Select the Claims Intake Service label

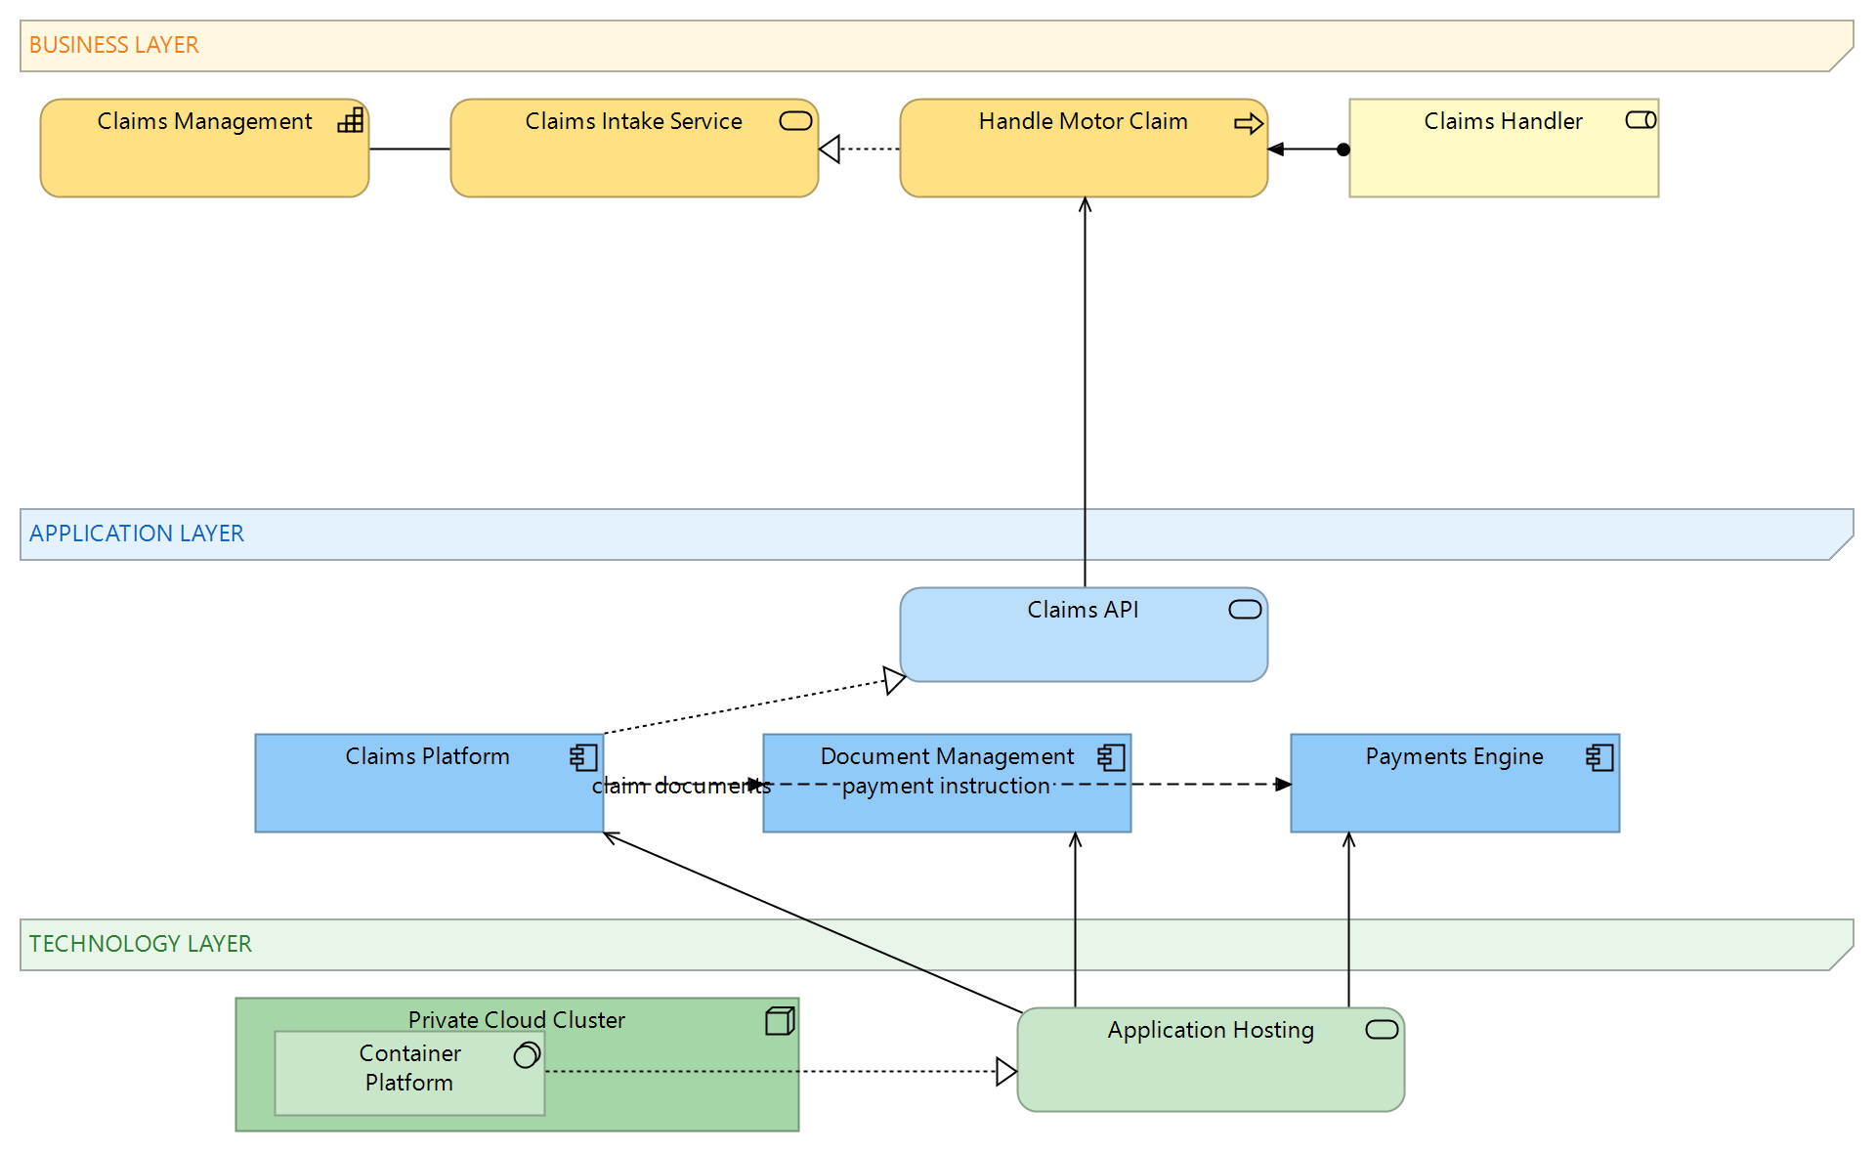coord(633,121)
